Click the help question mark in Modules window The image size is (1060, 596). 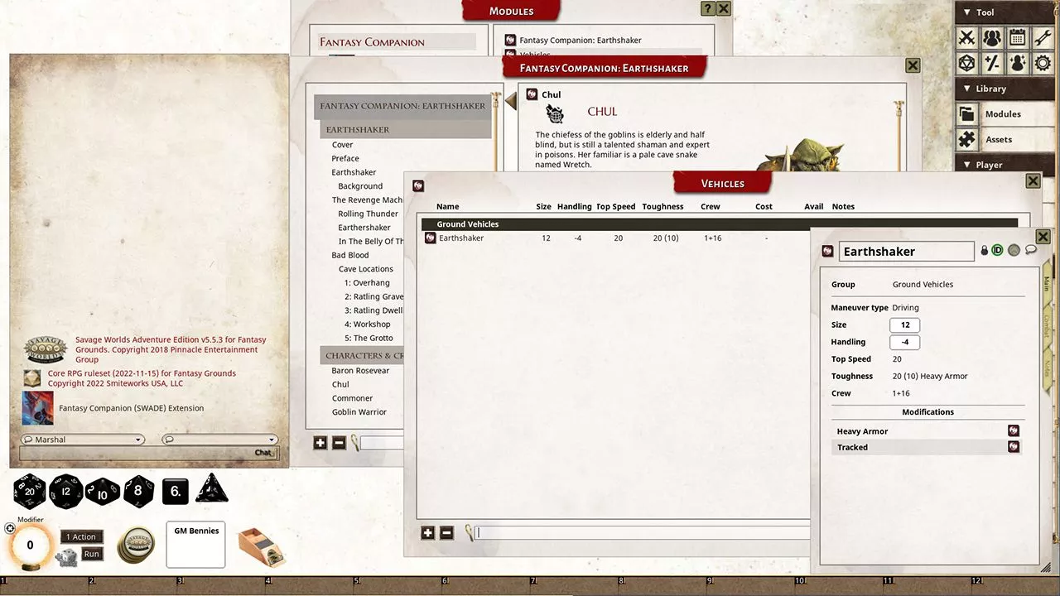click(x=707, y=8)
